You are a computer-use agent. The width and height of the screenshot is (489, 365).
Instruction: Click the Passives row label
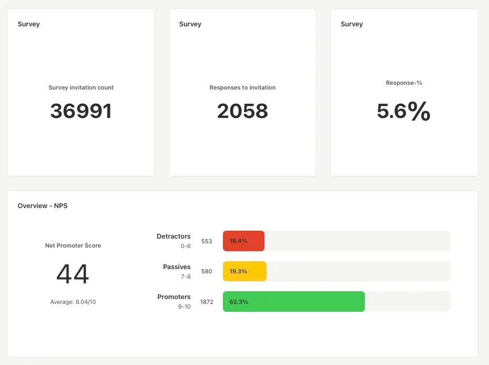(177, 267)
